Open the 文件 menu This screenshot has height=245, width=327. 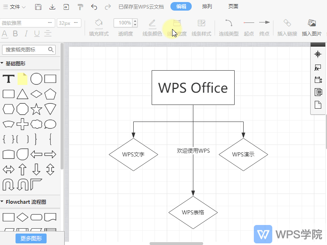pos(14,7)
